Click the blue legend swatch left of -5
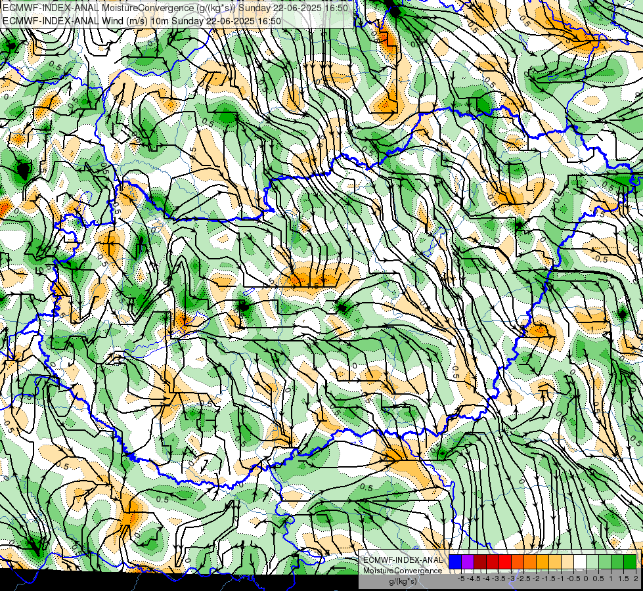Viewport: 643px width, 591px height. point(455,562)
